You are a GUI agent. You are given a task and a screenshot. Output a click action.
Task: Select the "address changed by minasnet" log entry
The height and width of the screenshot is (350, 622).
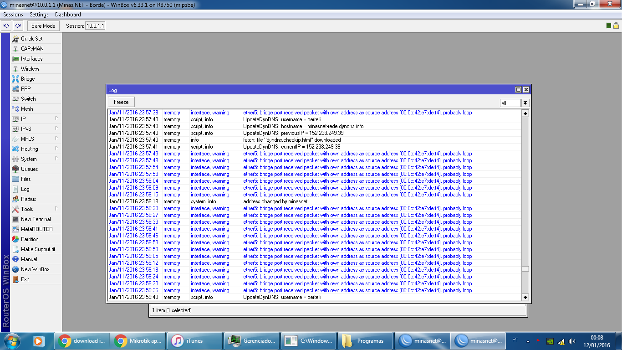click(x=314, y=201)
